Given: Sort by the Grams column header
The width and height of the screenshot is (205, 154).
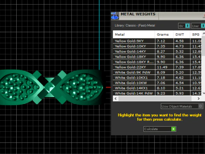Looking at the screenshot, I should (164, 34).
